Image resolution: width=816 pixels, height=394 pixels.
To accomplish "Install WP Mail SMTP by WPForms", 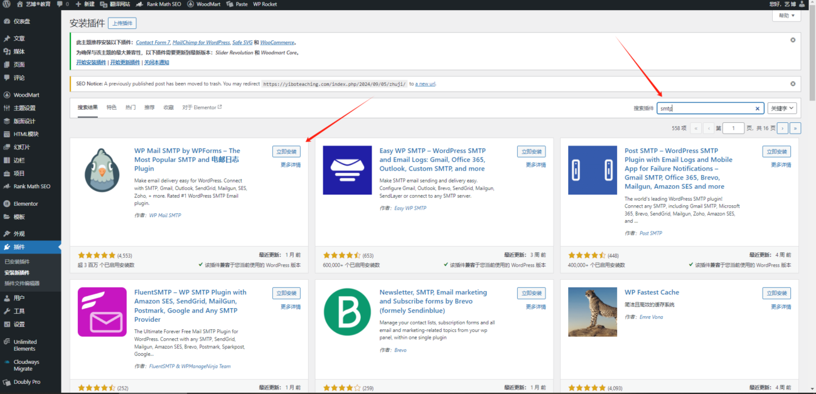I will pyautogui.click(x=286, y=151).
